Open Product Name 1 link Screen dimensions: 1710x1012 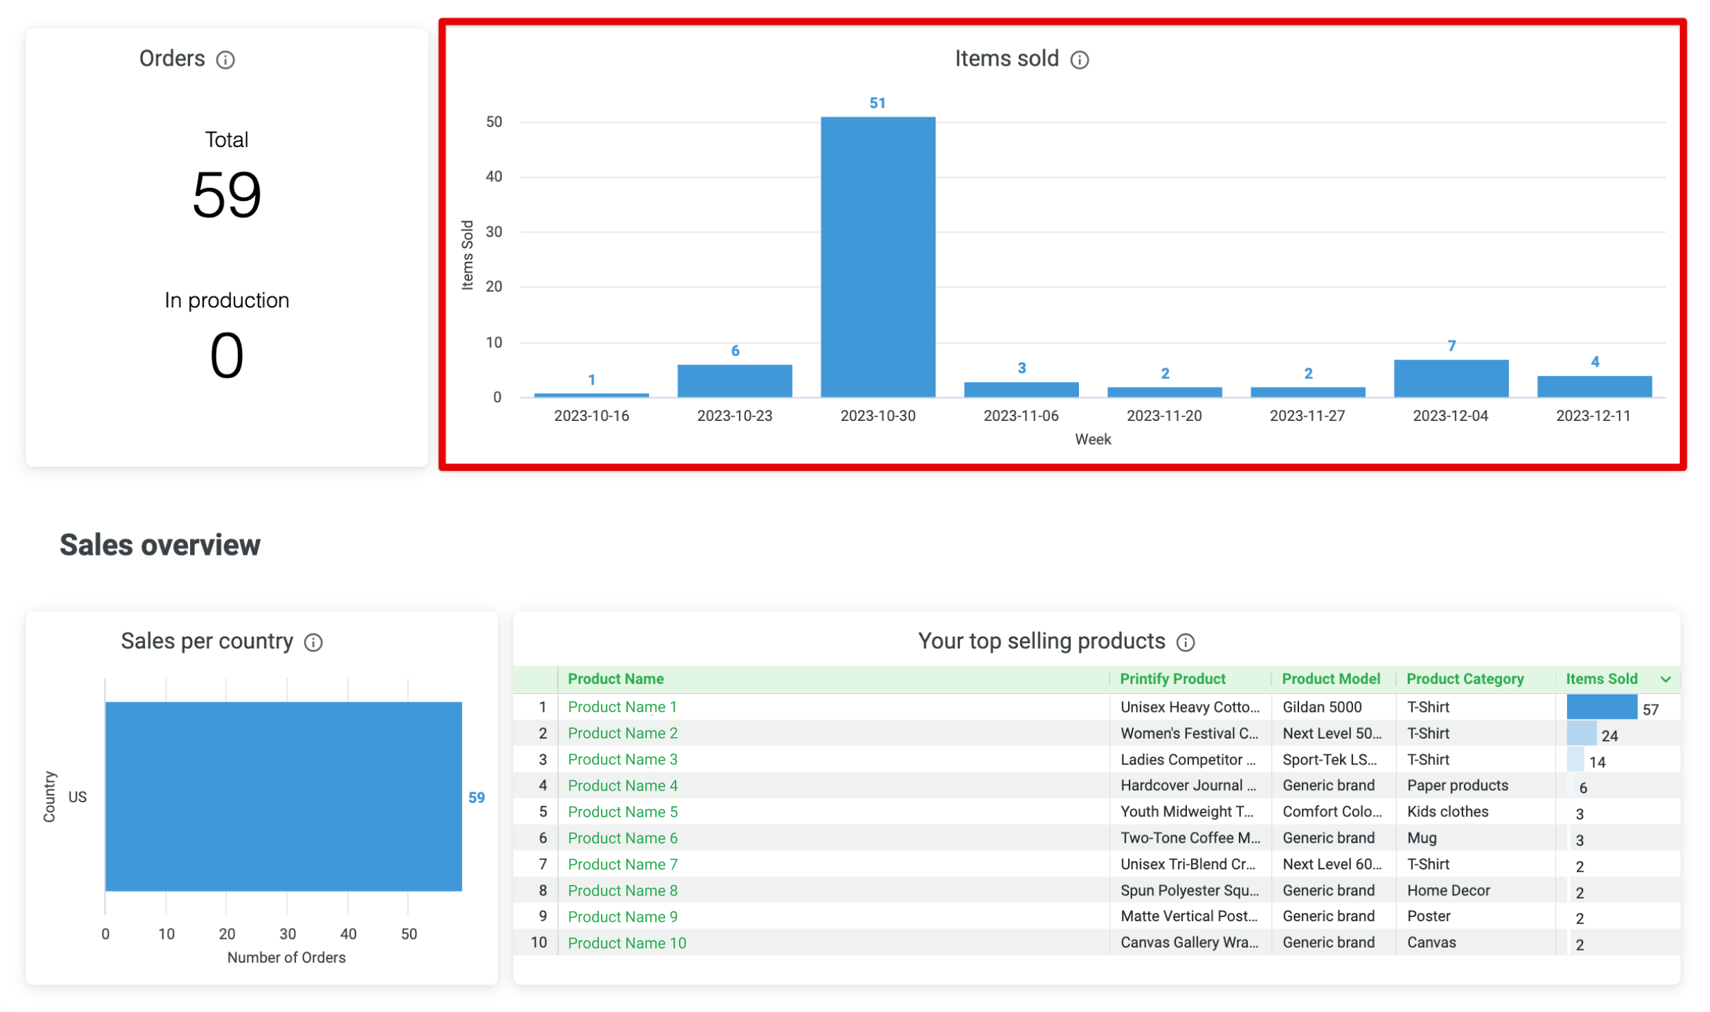[x=622, y=707]
